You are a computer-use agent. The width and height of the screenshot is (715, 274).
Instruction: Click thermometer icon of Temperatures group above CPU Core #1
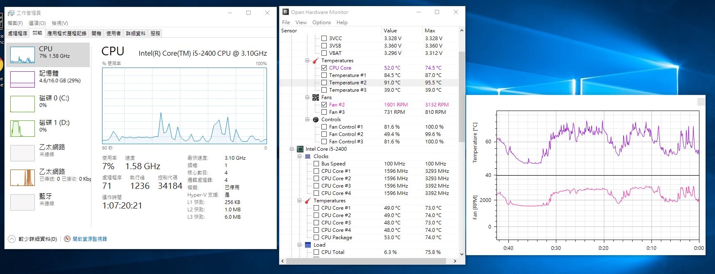[x=308, y=201]
